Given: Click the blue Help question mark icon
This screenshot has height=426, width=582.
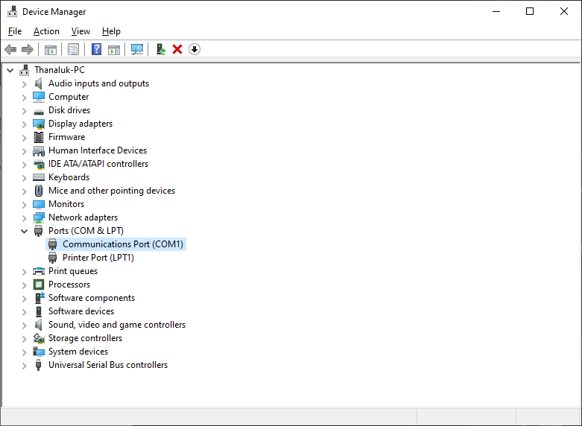Looking at the screenshot, I should 96,49.
